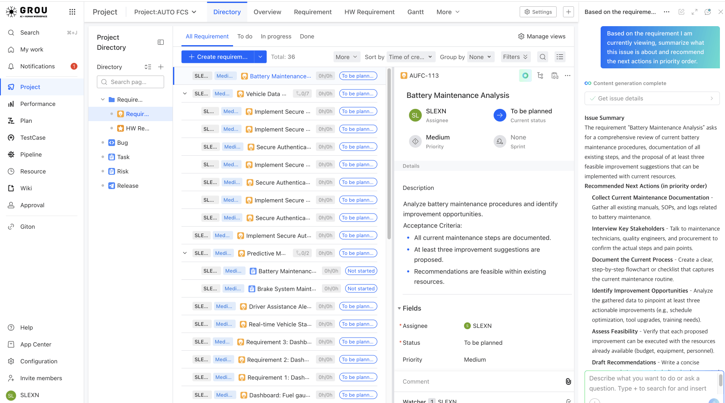Collapse the Fields section
Viewport: 725px width, 403px height.
(399, 308)
